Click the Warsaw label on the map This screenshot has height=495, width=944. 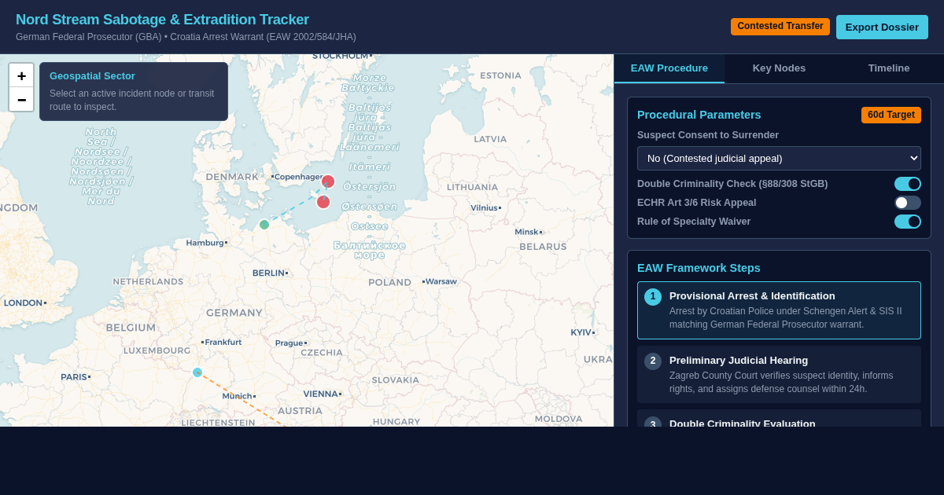coord(441,281)
